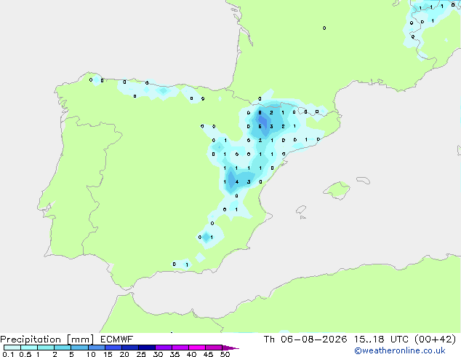Screen dimensions: 461x357
Task: Pick the 40–45 mm magenta legend swatch
Action: point(197,348)
